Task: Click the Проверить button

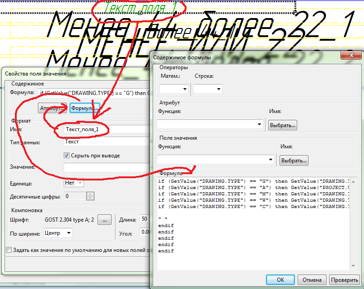Action: [344, 280]
